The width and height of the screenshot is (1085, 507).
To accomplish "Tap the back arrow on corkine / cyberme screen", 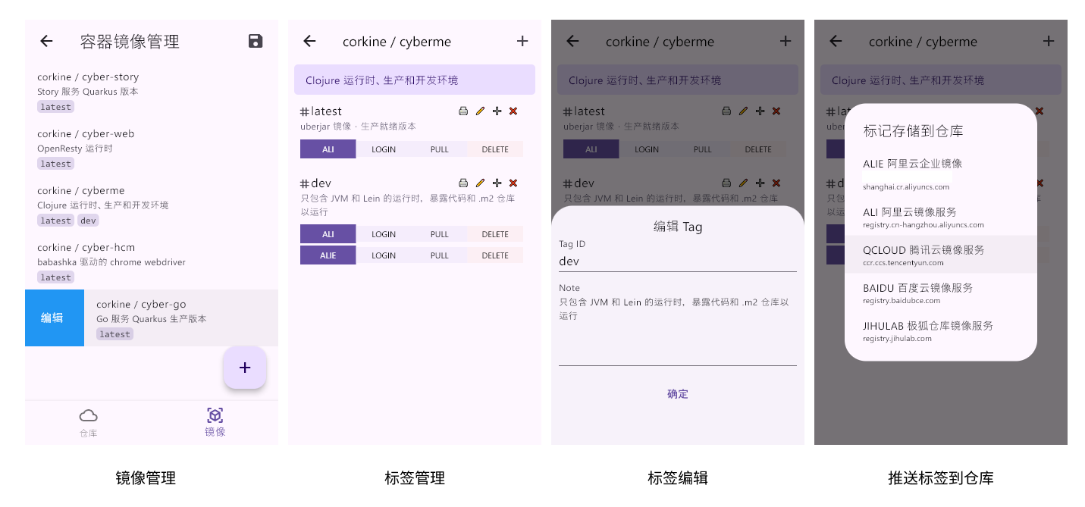I will tap(309, 42).
